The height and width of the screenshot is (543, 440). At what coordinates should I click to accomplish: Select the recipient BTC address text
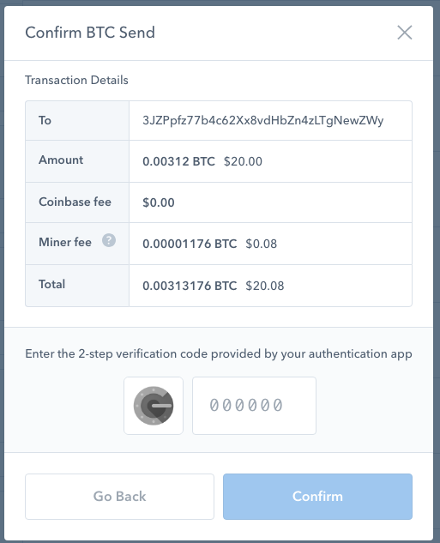[263, 120]
